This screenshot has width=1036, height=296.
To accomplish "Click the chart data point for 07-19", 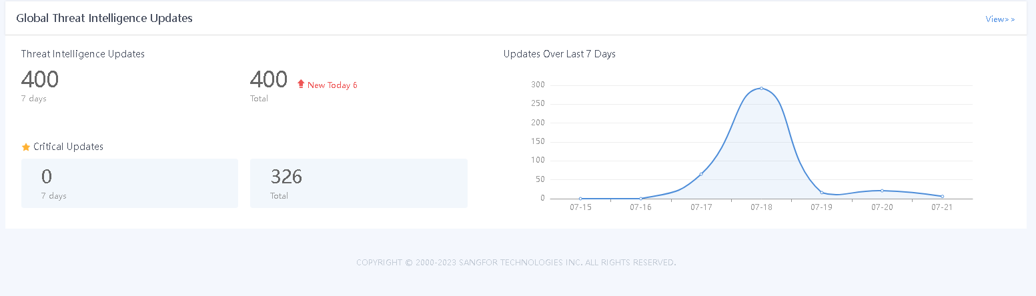I will pos(822,193).
